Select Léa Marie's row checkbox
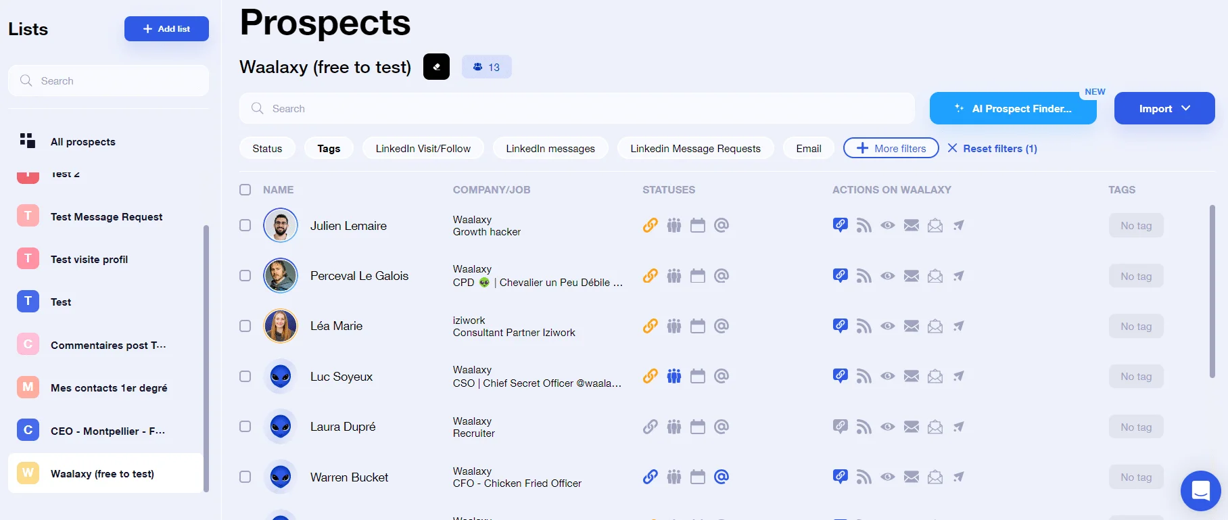 click(x=245, y=326)
